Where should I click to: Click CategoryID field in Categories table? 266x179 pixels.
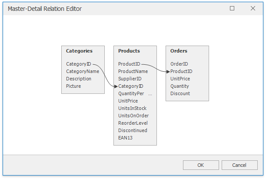[x=79, y=64]
